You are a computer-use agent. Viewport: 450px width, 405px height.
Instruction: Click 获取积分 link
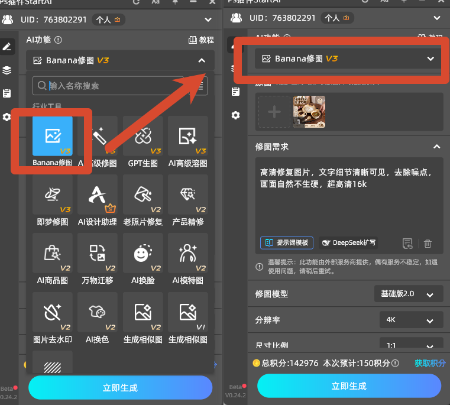click(430, 364)
